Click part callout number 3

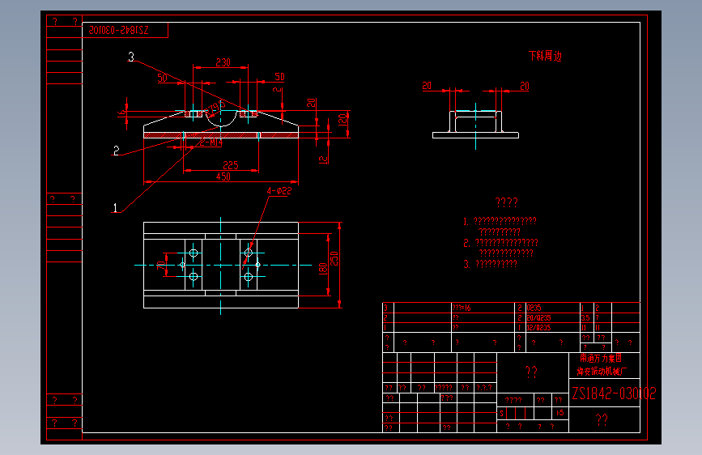pos(130,57)
